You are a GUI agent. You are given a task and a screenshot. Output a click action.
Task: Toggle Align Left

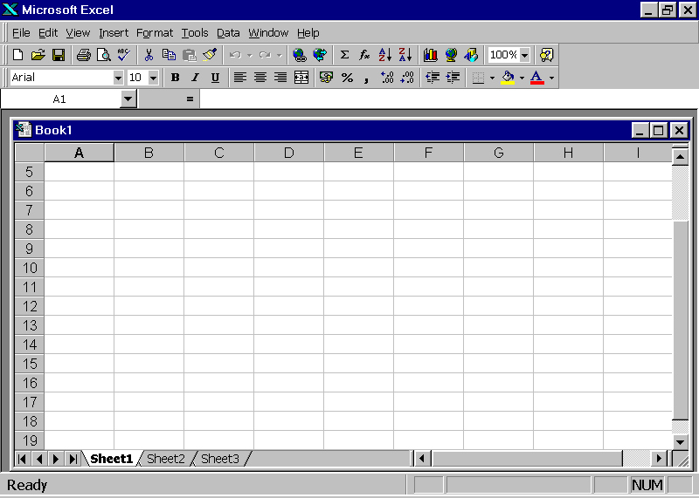[240, 78]
